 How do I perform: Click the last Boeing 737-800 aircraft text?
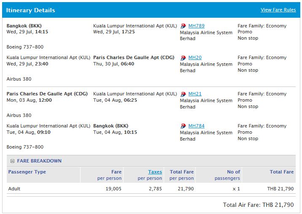coord(25,147)
